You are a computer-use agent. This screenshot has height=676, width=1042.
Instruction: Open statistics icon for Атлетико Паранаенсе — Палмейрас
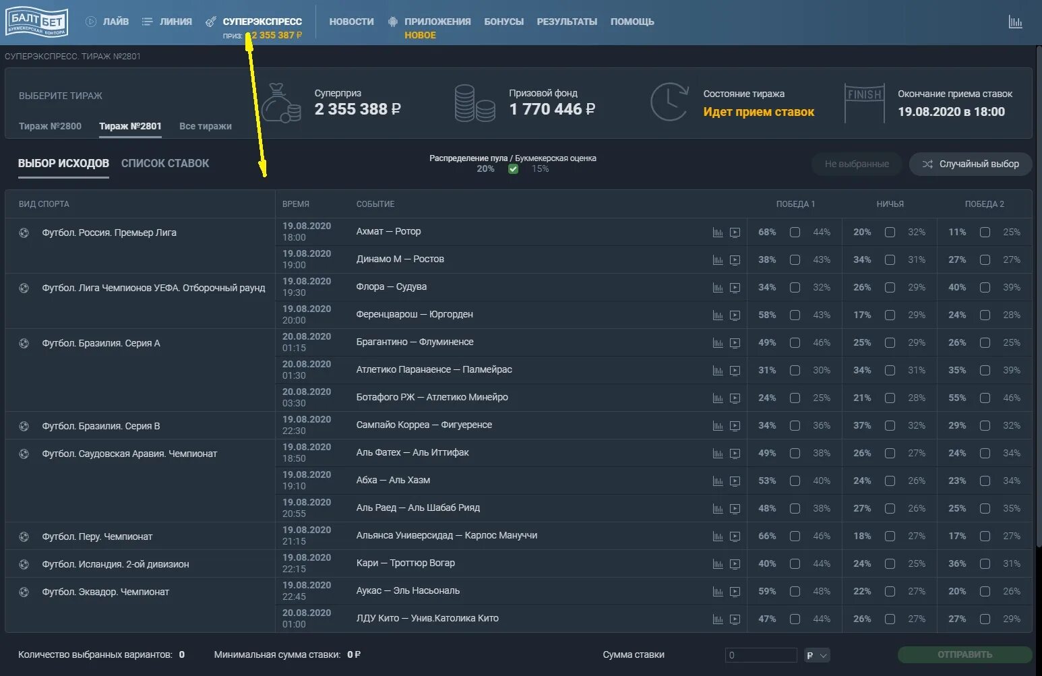point(718,371)
